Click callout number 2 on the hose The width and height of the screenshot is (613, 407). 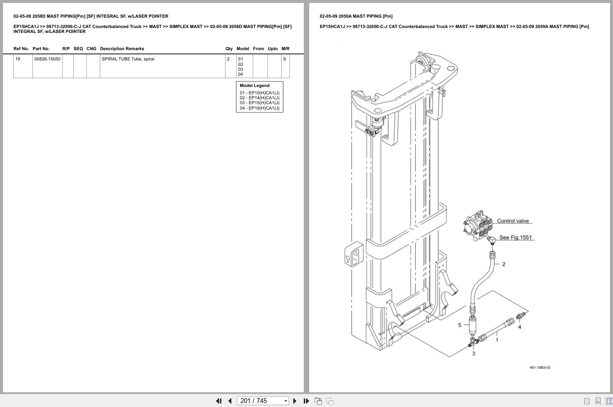click(x=503, y=264)
